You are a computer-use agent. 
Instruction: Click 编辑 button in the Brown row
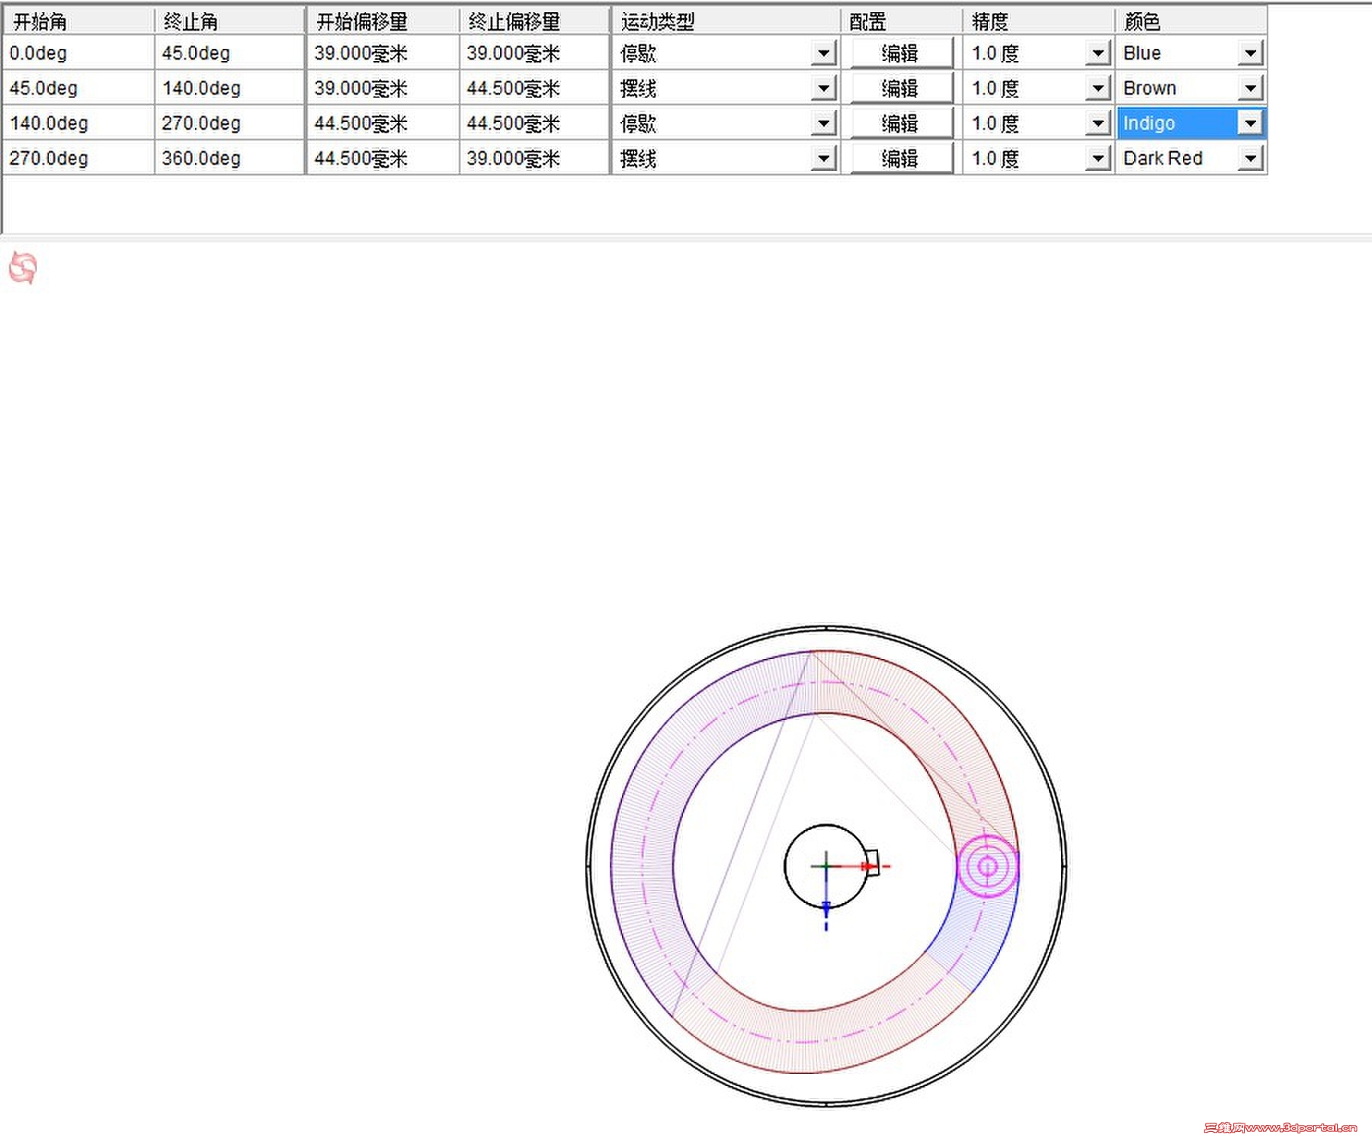[901, 88]
